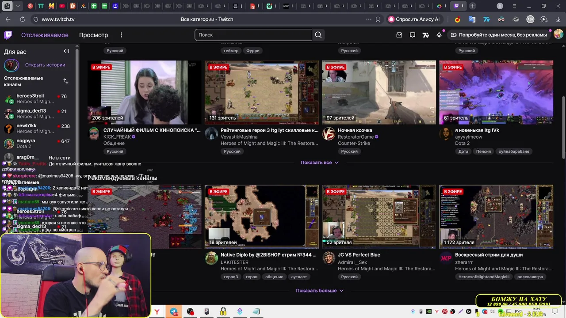Open 'Воскресный стрим для души' stream title
This screenshot has height=318, width=566.
[x=489, y=255]
